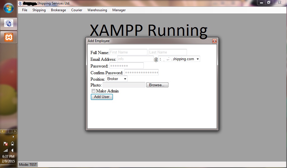Open the Windows Start menu
The image size is (287, 168).
(8, 8)
